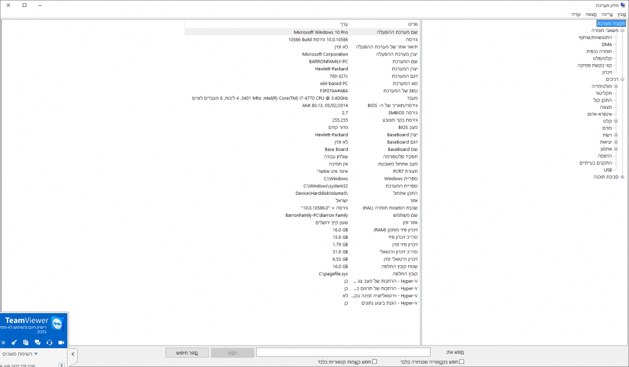The width and height of the screenshot is (629, 367).
Task: Select אינפרא-אדום tree item
Action: click(599, 114)
